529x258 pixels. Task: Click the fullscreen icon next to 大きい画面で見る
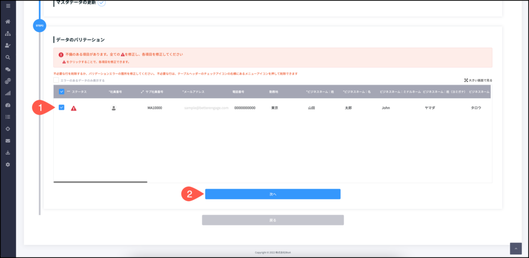[466, 80]
